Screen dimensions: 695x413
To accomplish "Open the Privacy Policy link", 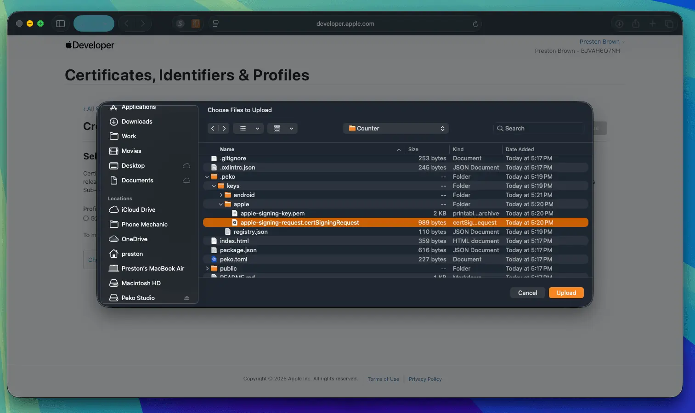I will click(x=425, y=379).
